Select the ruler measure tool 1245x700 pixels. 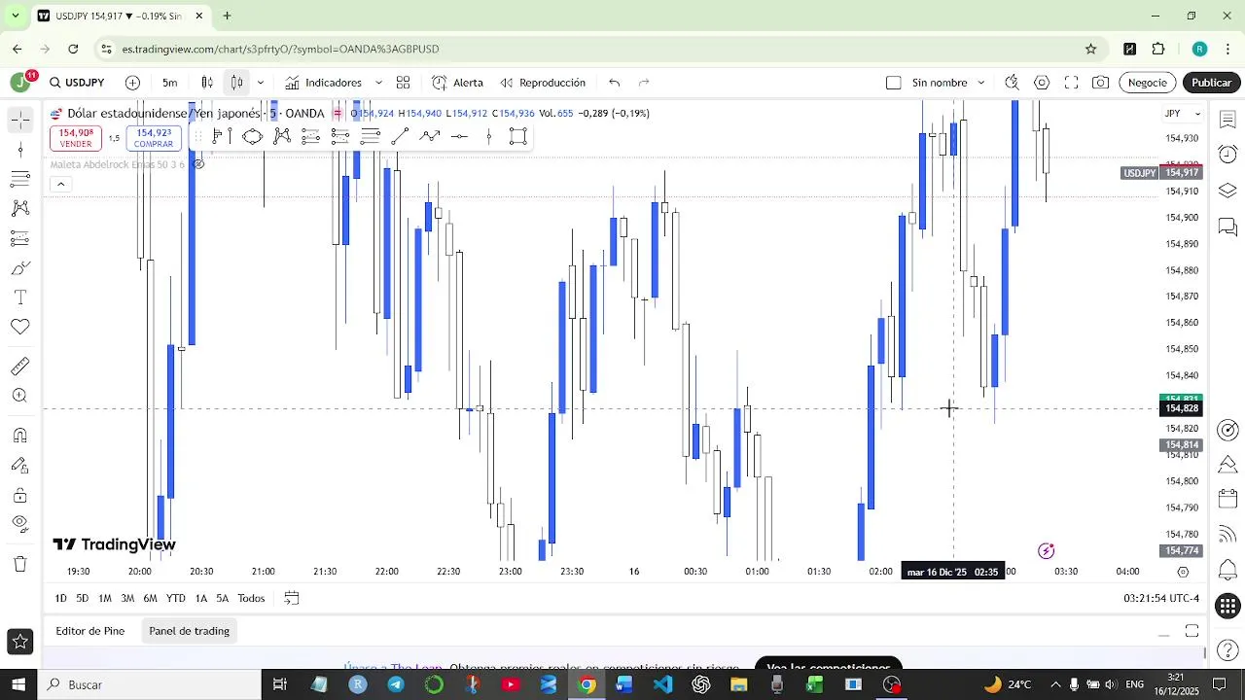[x=20, y=366]
